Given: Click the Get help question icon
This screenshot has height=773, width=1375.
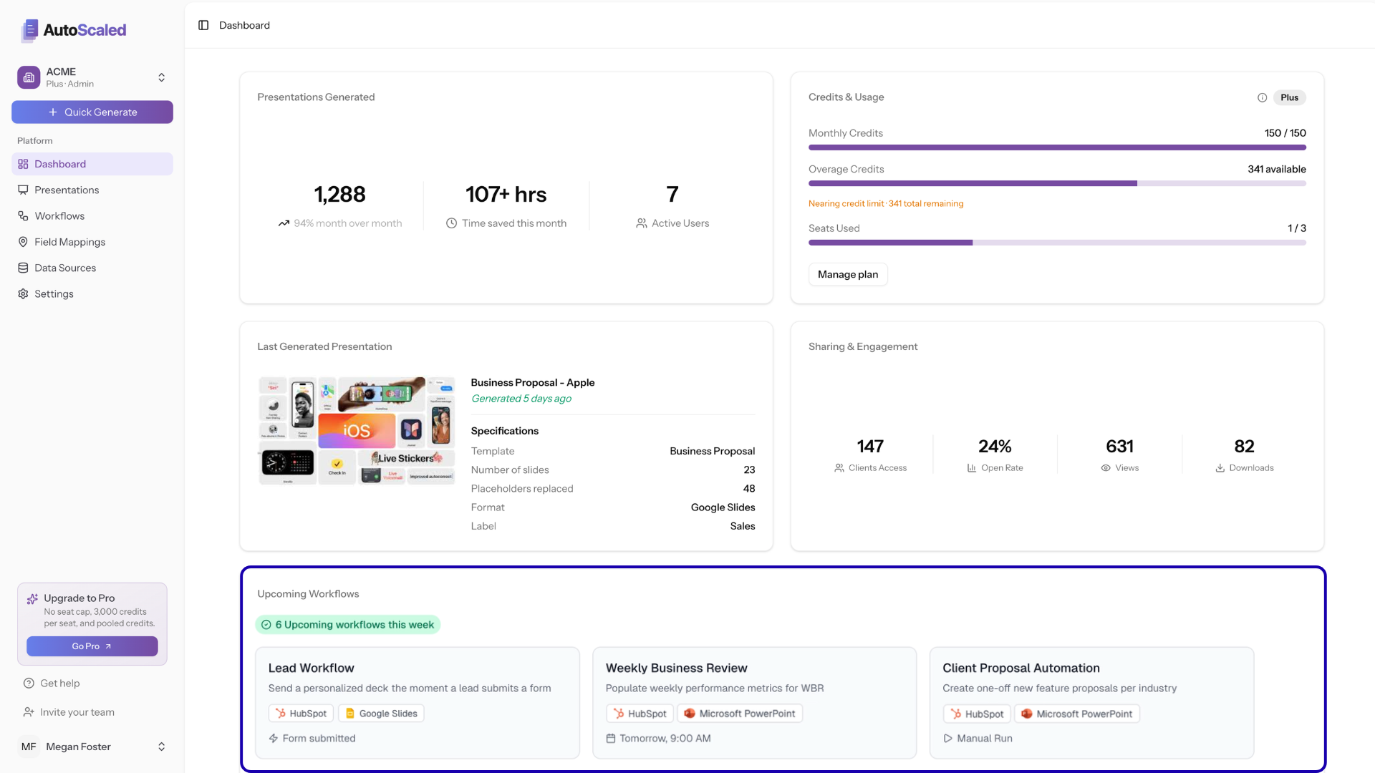Looking at the screenshot, I should (29, 684).
